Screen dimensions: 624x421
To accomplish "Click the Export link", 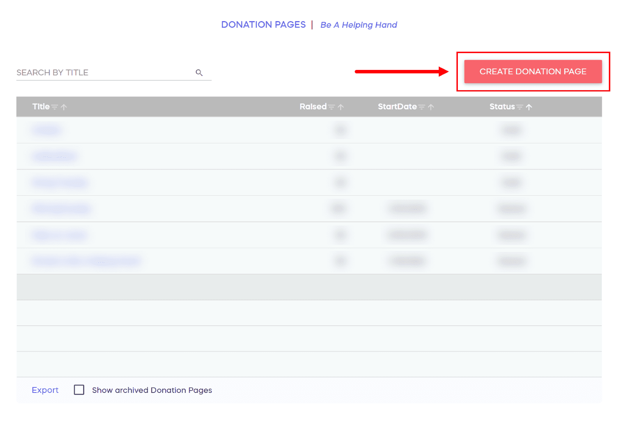I will tap(45, 390).
